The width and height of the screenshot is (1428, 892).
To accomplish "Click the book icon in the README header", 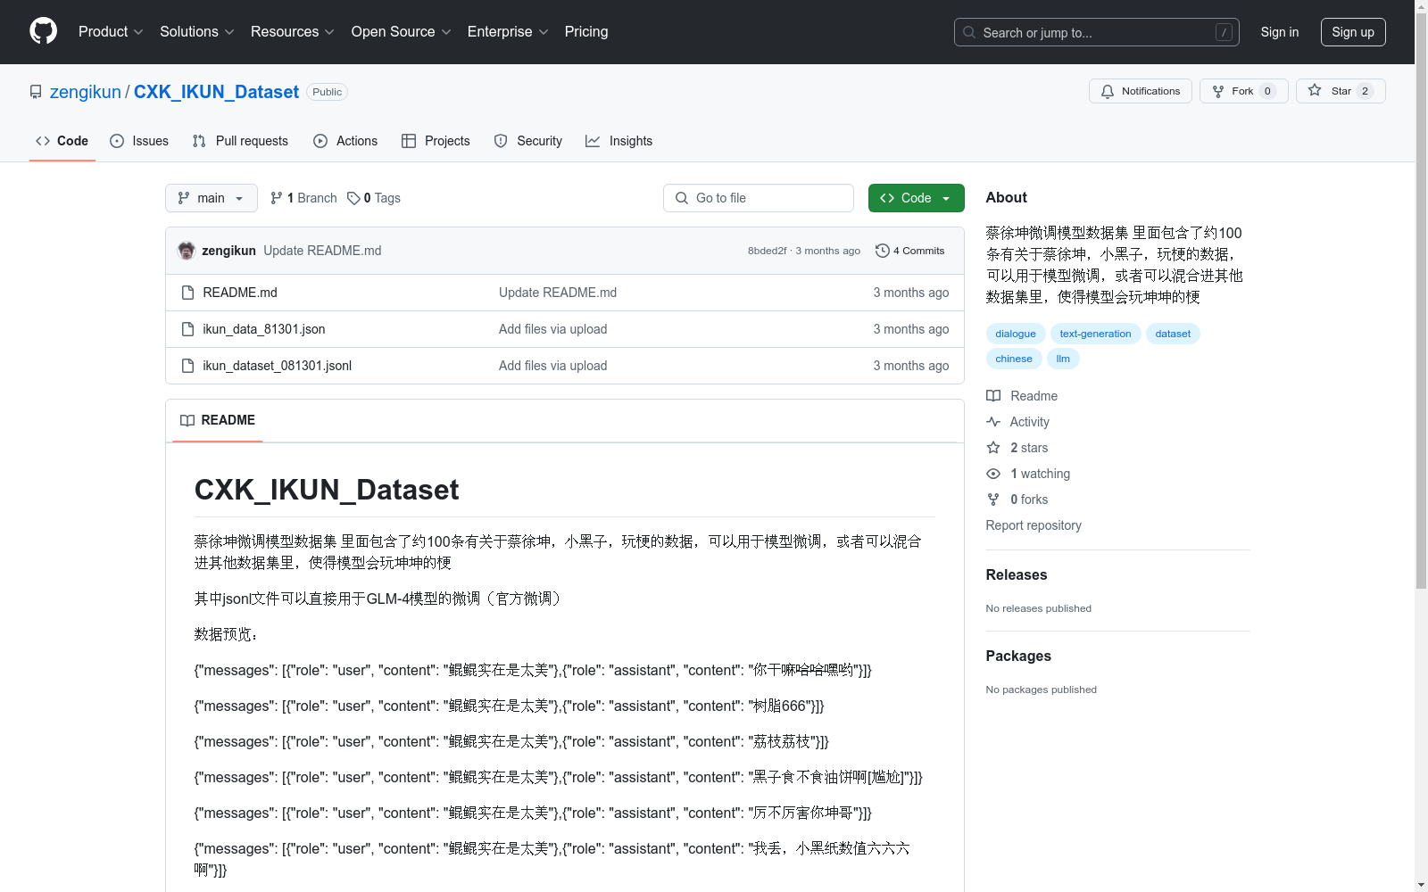I will point(187,420).
